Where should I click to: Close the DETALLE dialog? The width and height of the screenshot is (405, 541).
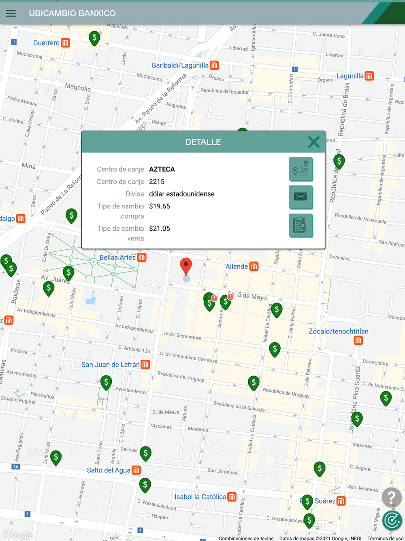pyautogui.click(x=314, y=142)
